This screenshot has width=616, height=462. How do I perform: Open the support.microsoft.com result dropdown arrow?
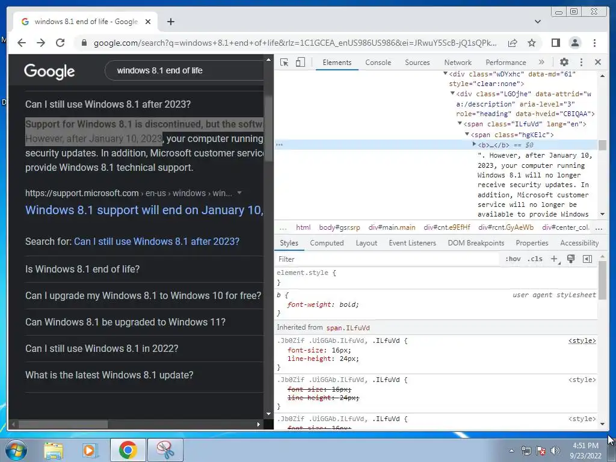coord(239,193)
